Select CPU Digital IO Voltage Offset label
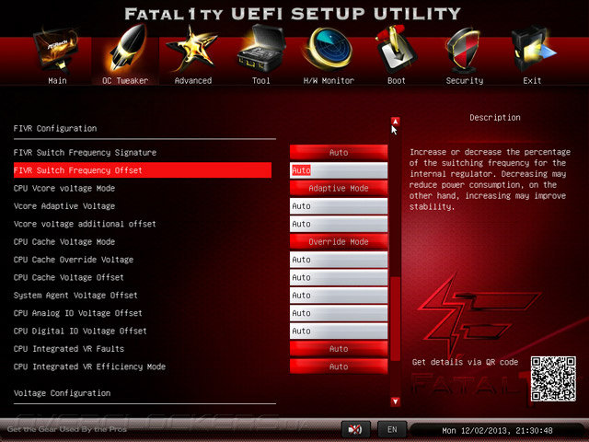The image size is (589, 442). coord(80,331)
